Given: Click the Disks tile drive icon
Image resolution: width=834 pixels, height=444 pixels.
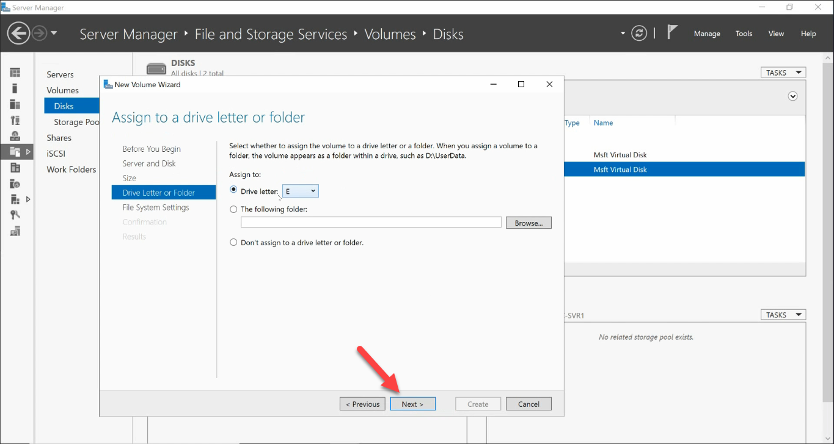Looking at the screenshot, I should click(156, 68).
